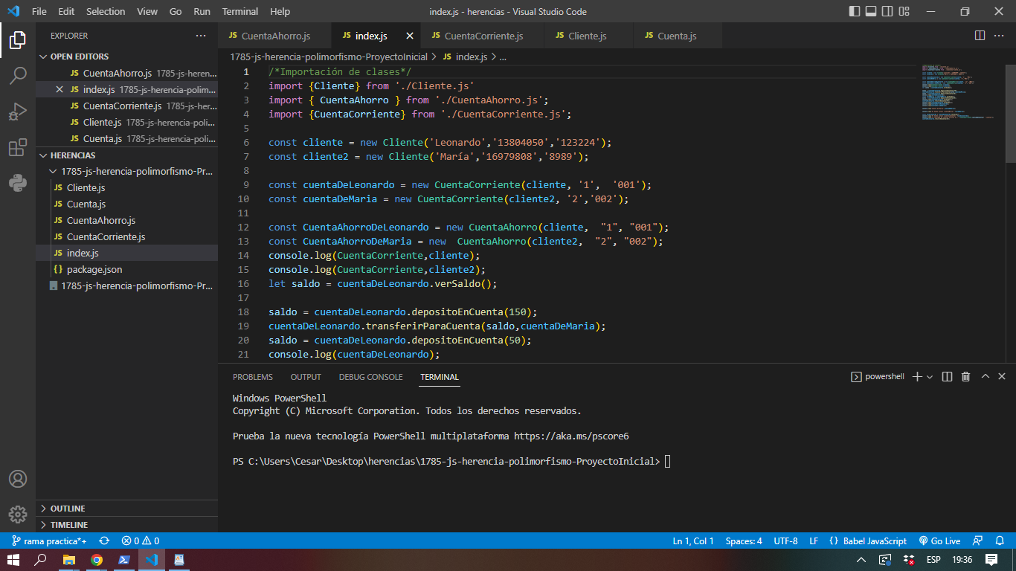Start Go Live server in status bar
1016x571 pixels.
pos(939,541)
